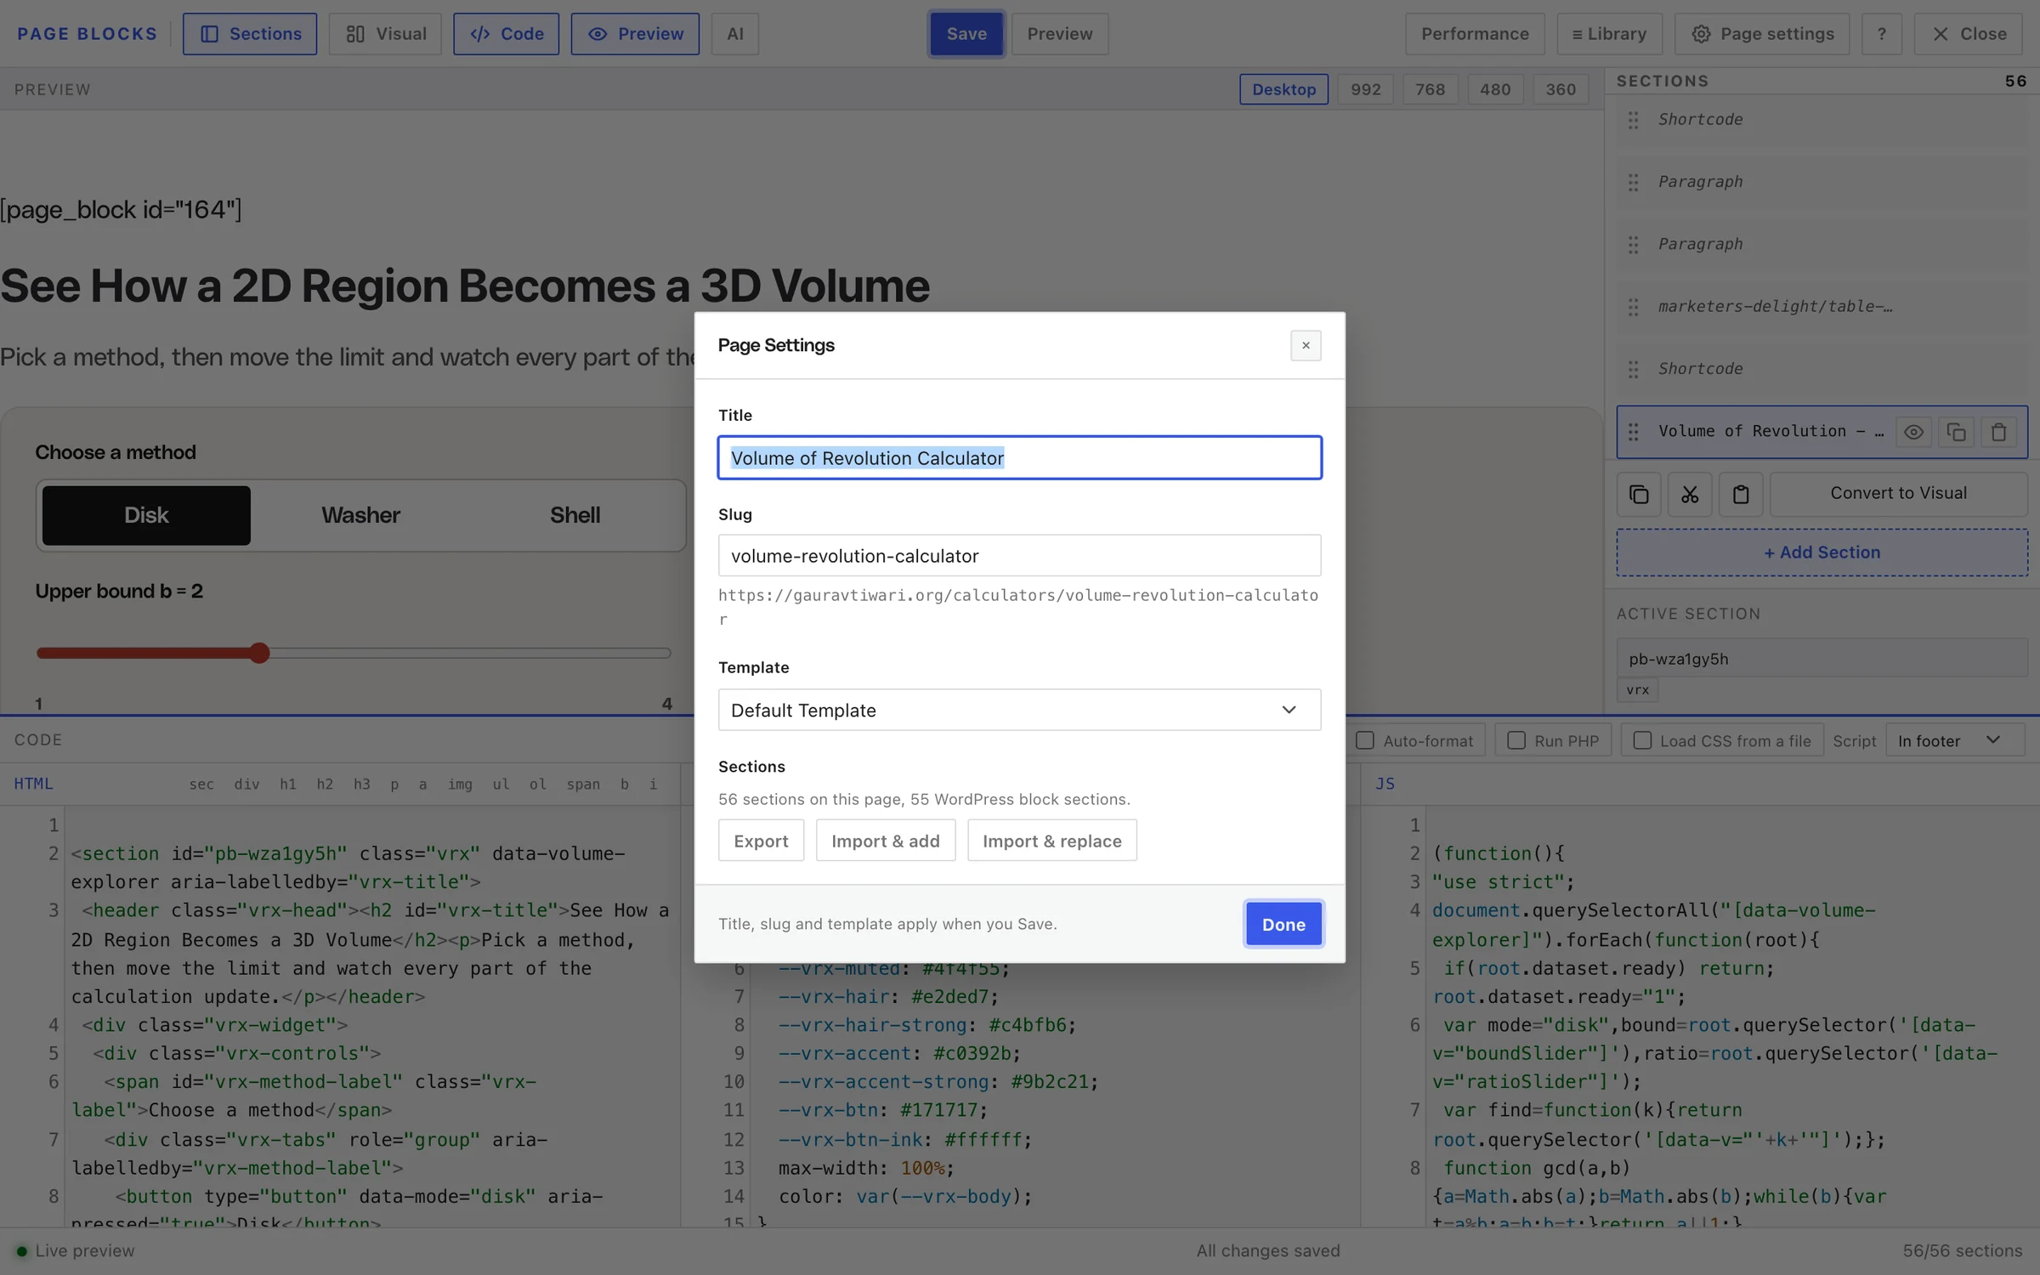Select the Desktop breakpoint

click(x=1283, y=89)
